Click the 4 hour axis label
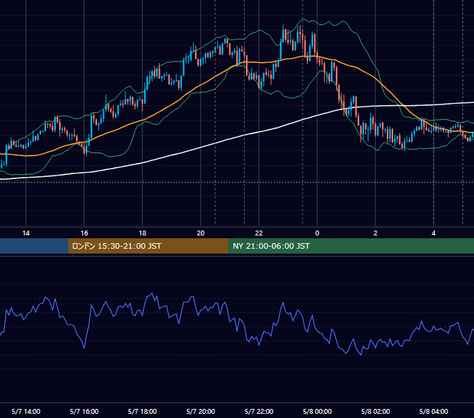474x418 pixels. click(x=434, y=233)
